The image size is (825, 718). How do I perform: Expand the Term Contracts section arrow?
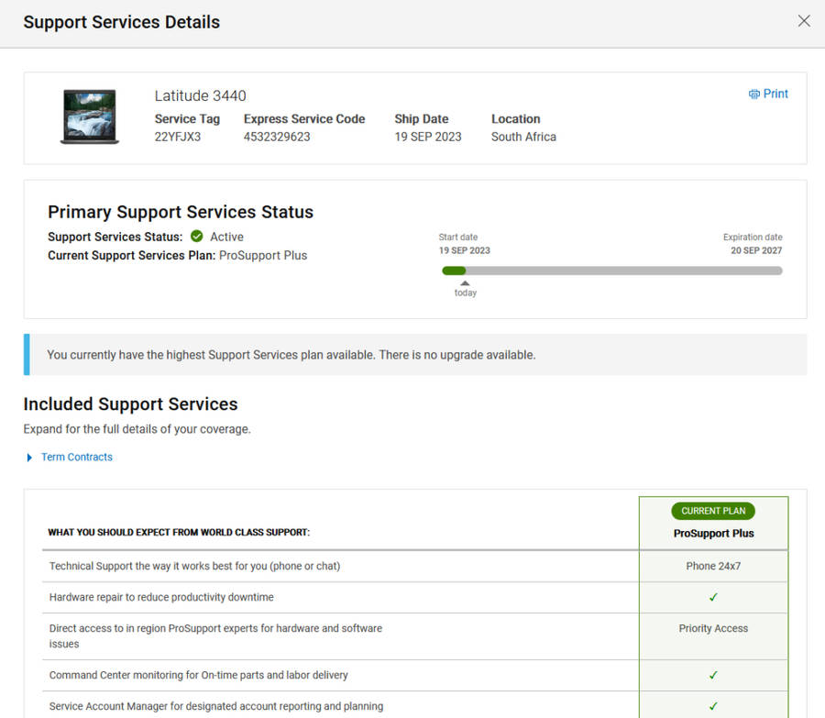click(x=30, y=458)
